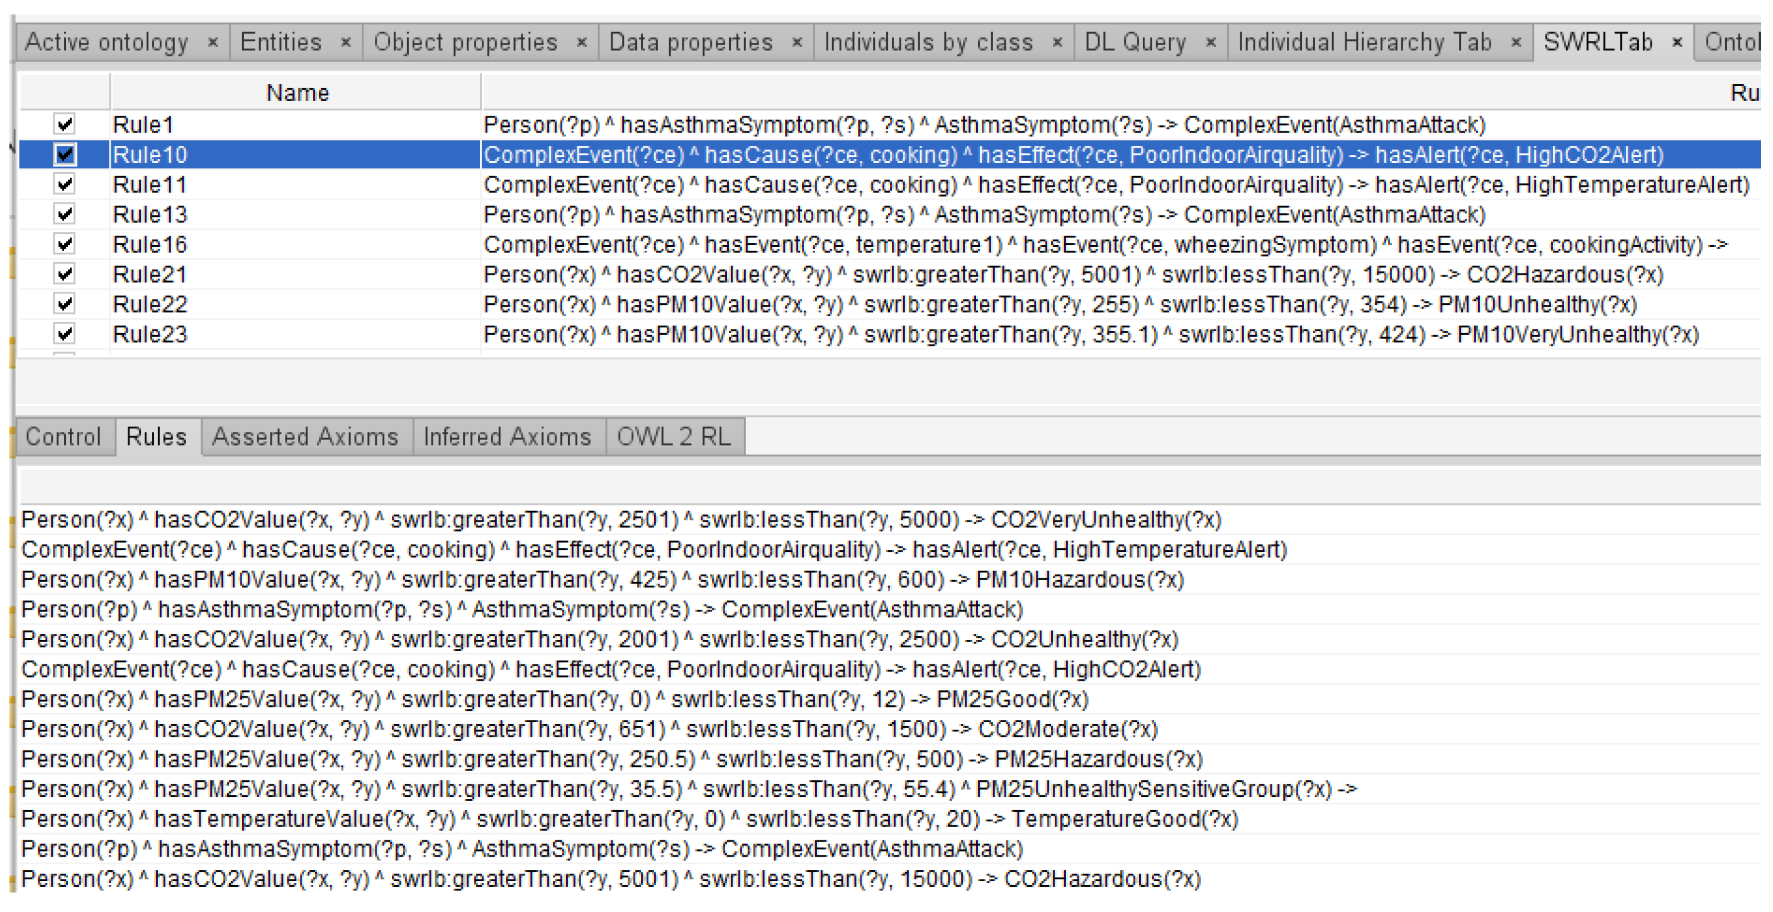Close the Individuals by class tab
This screenshot has height=912, width=1773.
point(1057,43)
